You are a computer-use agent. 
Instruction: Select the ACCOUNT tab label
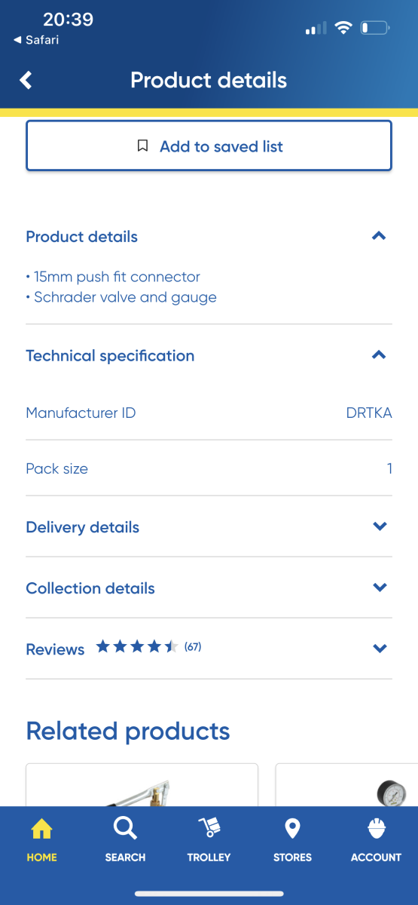376,857
